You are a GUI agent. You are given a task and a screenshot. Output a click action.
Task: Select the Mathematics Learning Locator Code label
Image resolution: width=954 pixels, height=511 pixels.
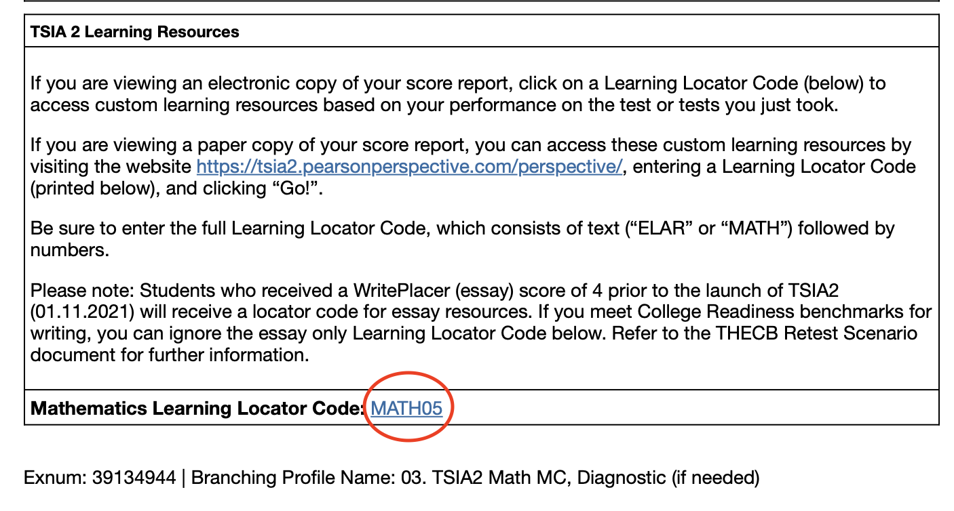pos(197,408)
